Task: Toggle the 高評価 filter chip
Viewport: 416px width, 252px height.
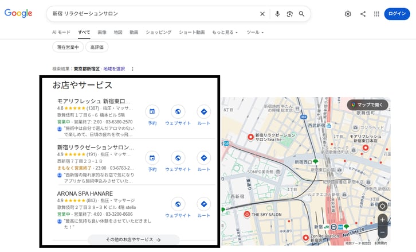Action: [97, 47]
